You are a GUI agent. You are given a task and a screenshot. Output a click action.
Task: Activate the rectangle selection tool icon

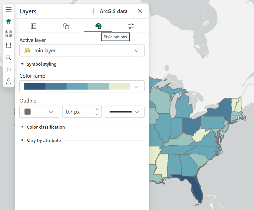coord(8,45)
